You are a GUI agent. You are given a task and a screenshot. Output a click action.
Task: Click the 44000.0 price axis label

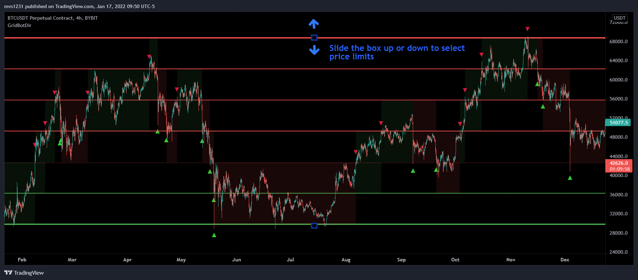(x=619, y=156)
